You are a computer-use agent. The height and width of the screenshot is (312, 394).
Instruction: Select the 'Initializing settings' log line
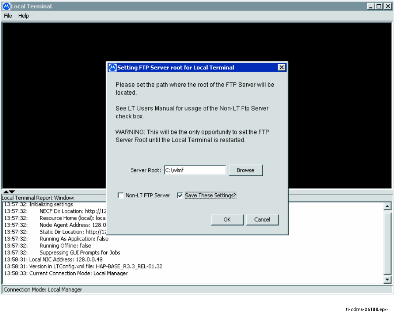(x=38, y=204)
